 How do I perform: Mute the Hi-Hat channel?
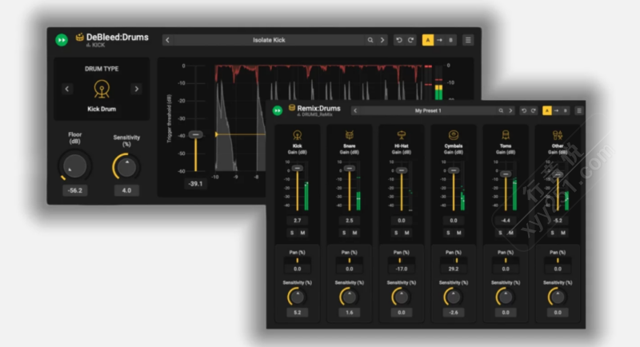[x=407, y=233]
